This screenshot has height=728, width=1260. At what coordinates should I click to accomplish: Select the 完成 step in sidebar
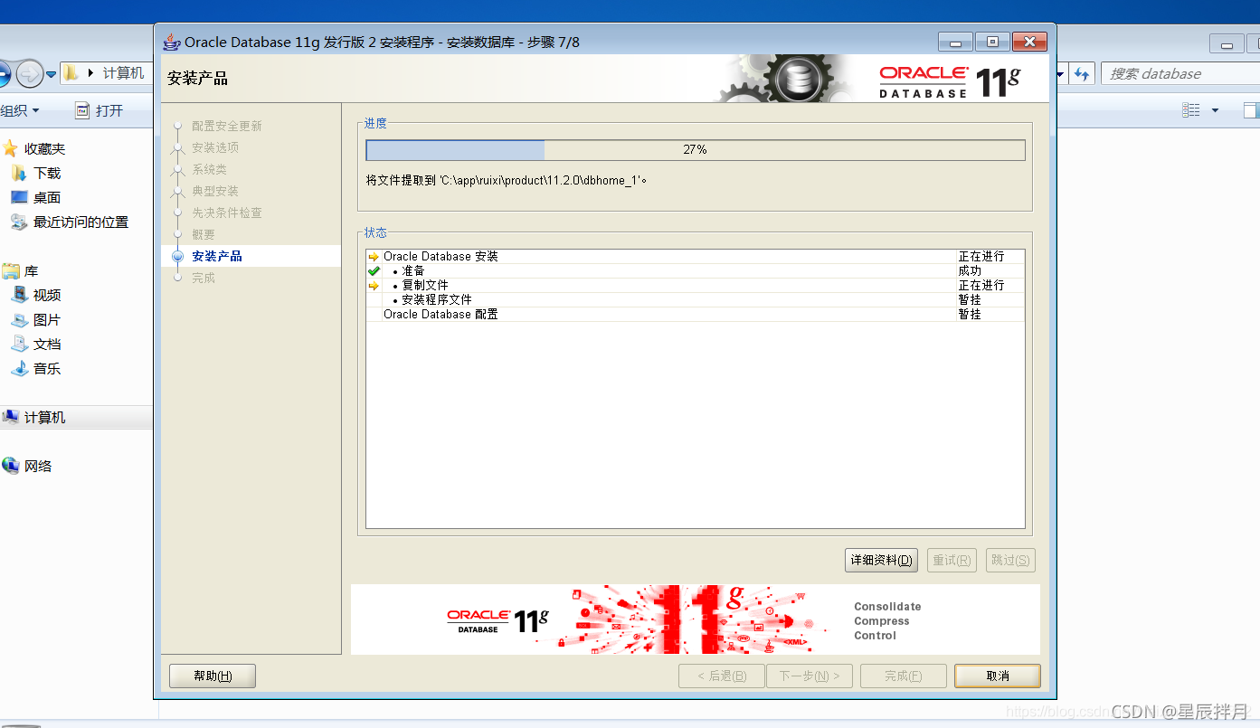(204, 278)
